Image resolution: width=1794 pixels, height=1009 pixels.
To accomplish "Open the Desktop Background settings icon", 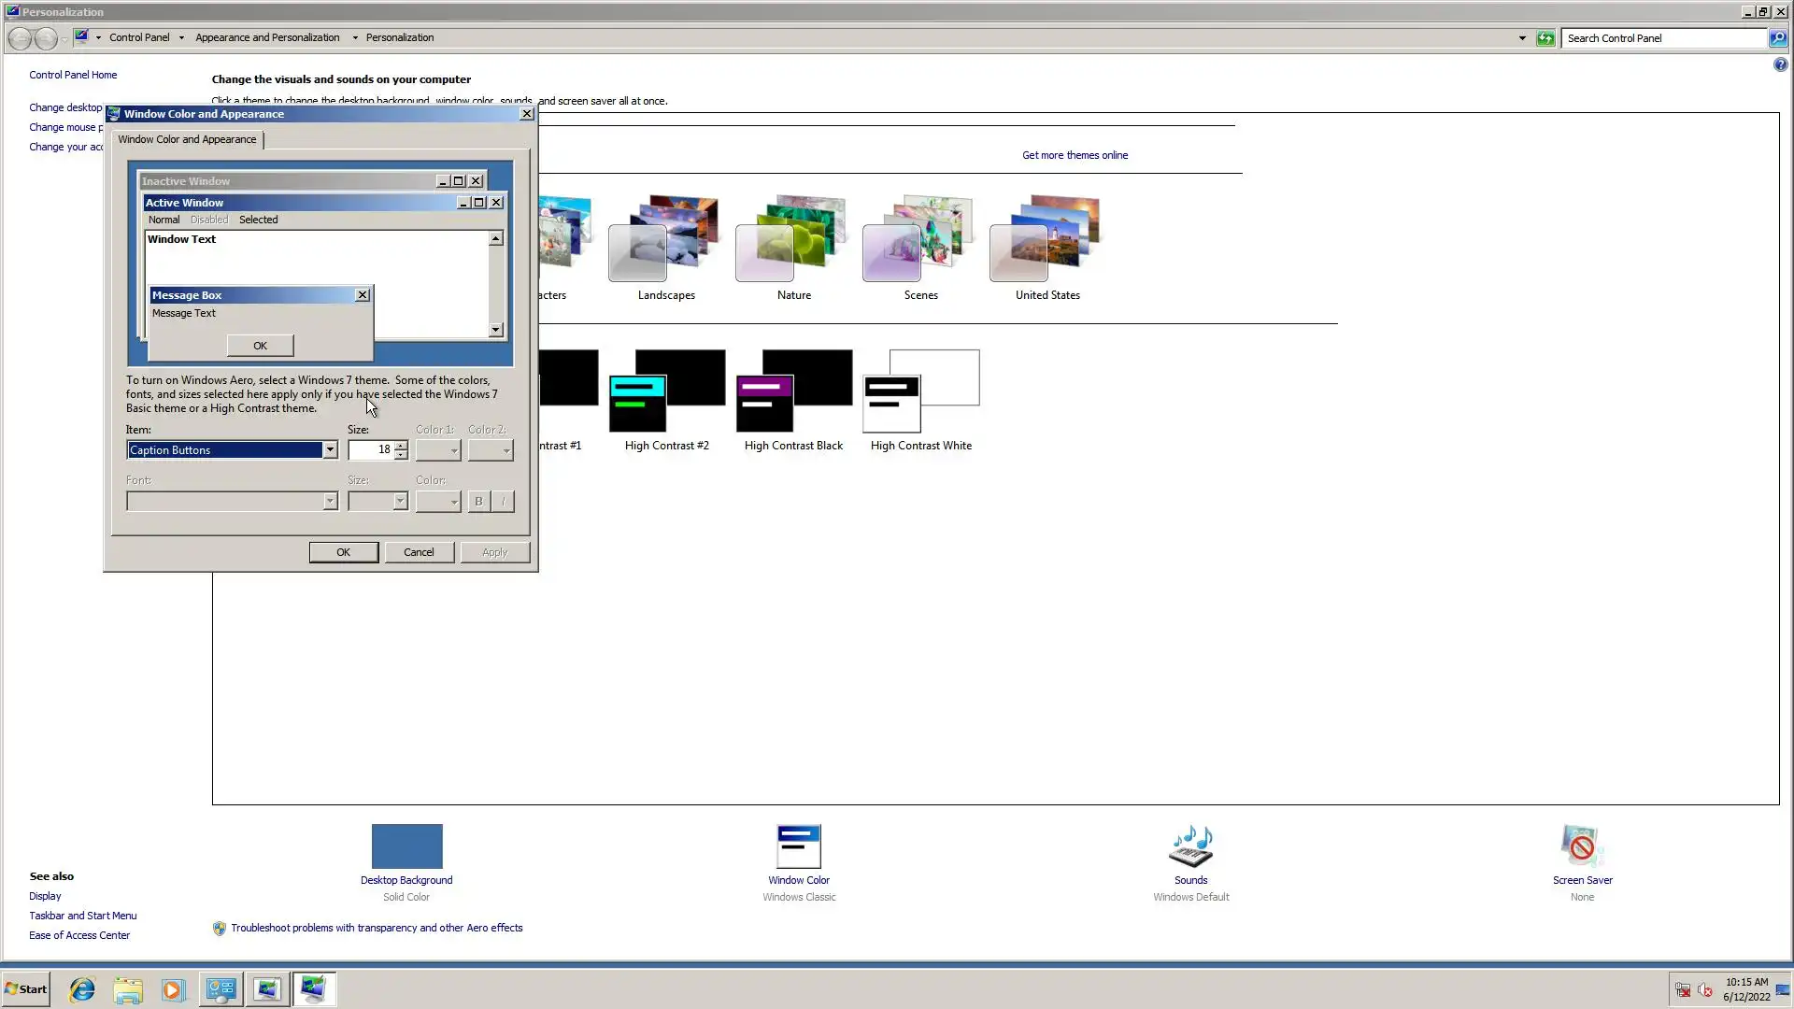I will [406, 846].
